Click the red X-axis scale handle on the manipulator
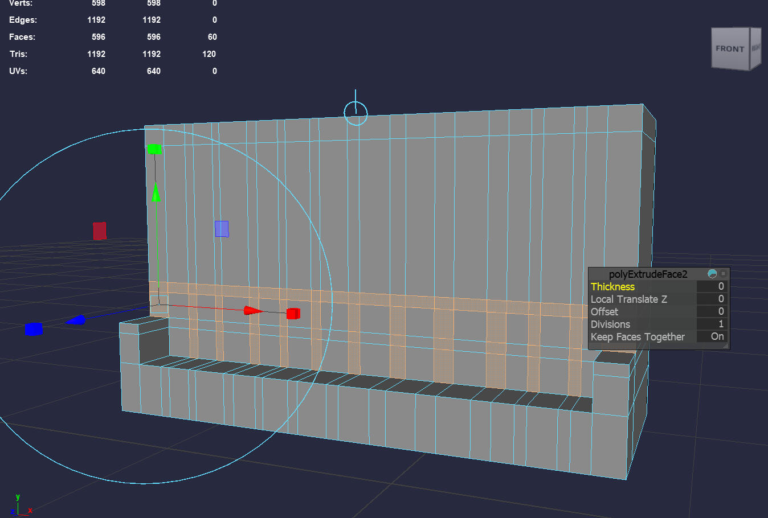768x518 pixels. pos(293,314)
